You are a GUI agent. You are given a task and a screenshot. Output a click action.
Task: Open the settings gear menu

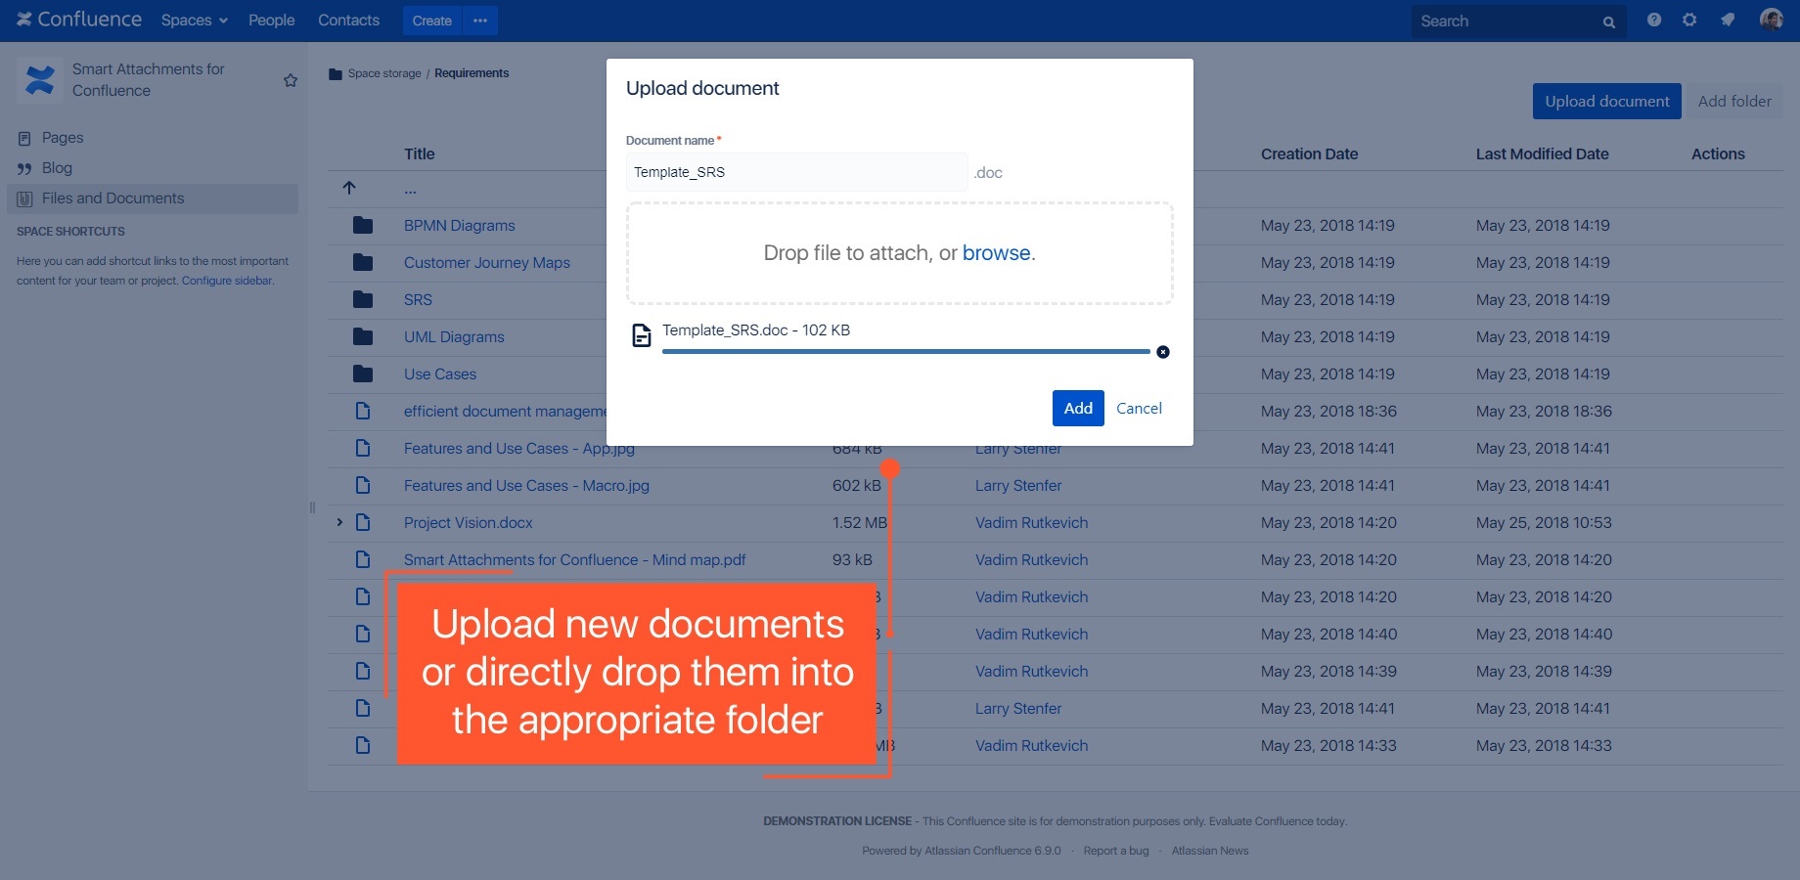click(1689, 21)
